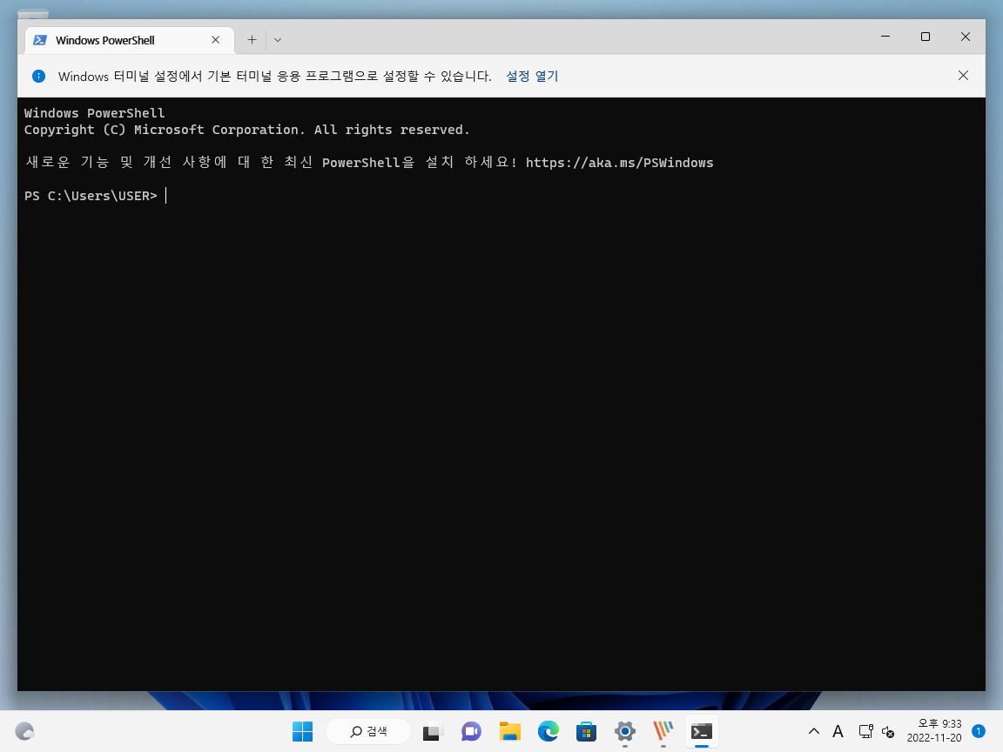1003x752 pixels.
Task: Close the Windows Terminal window
Action: (966, 37)
